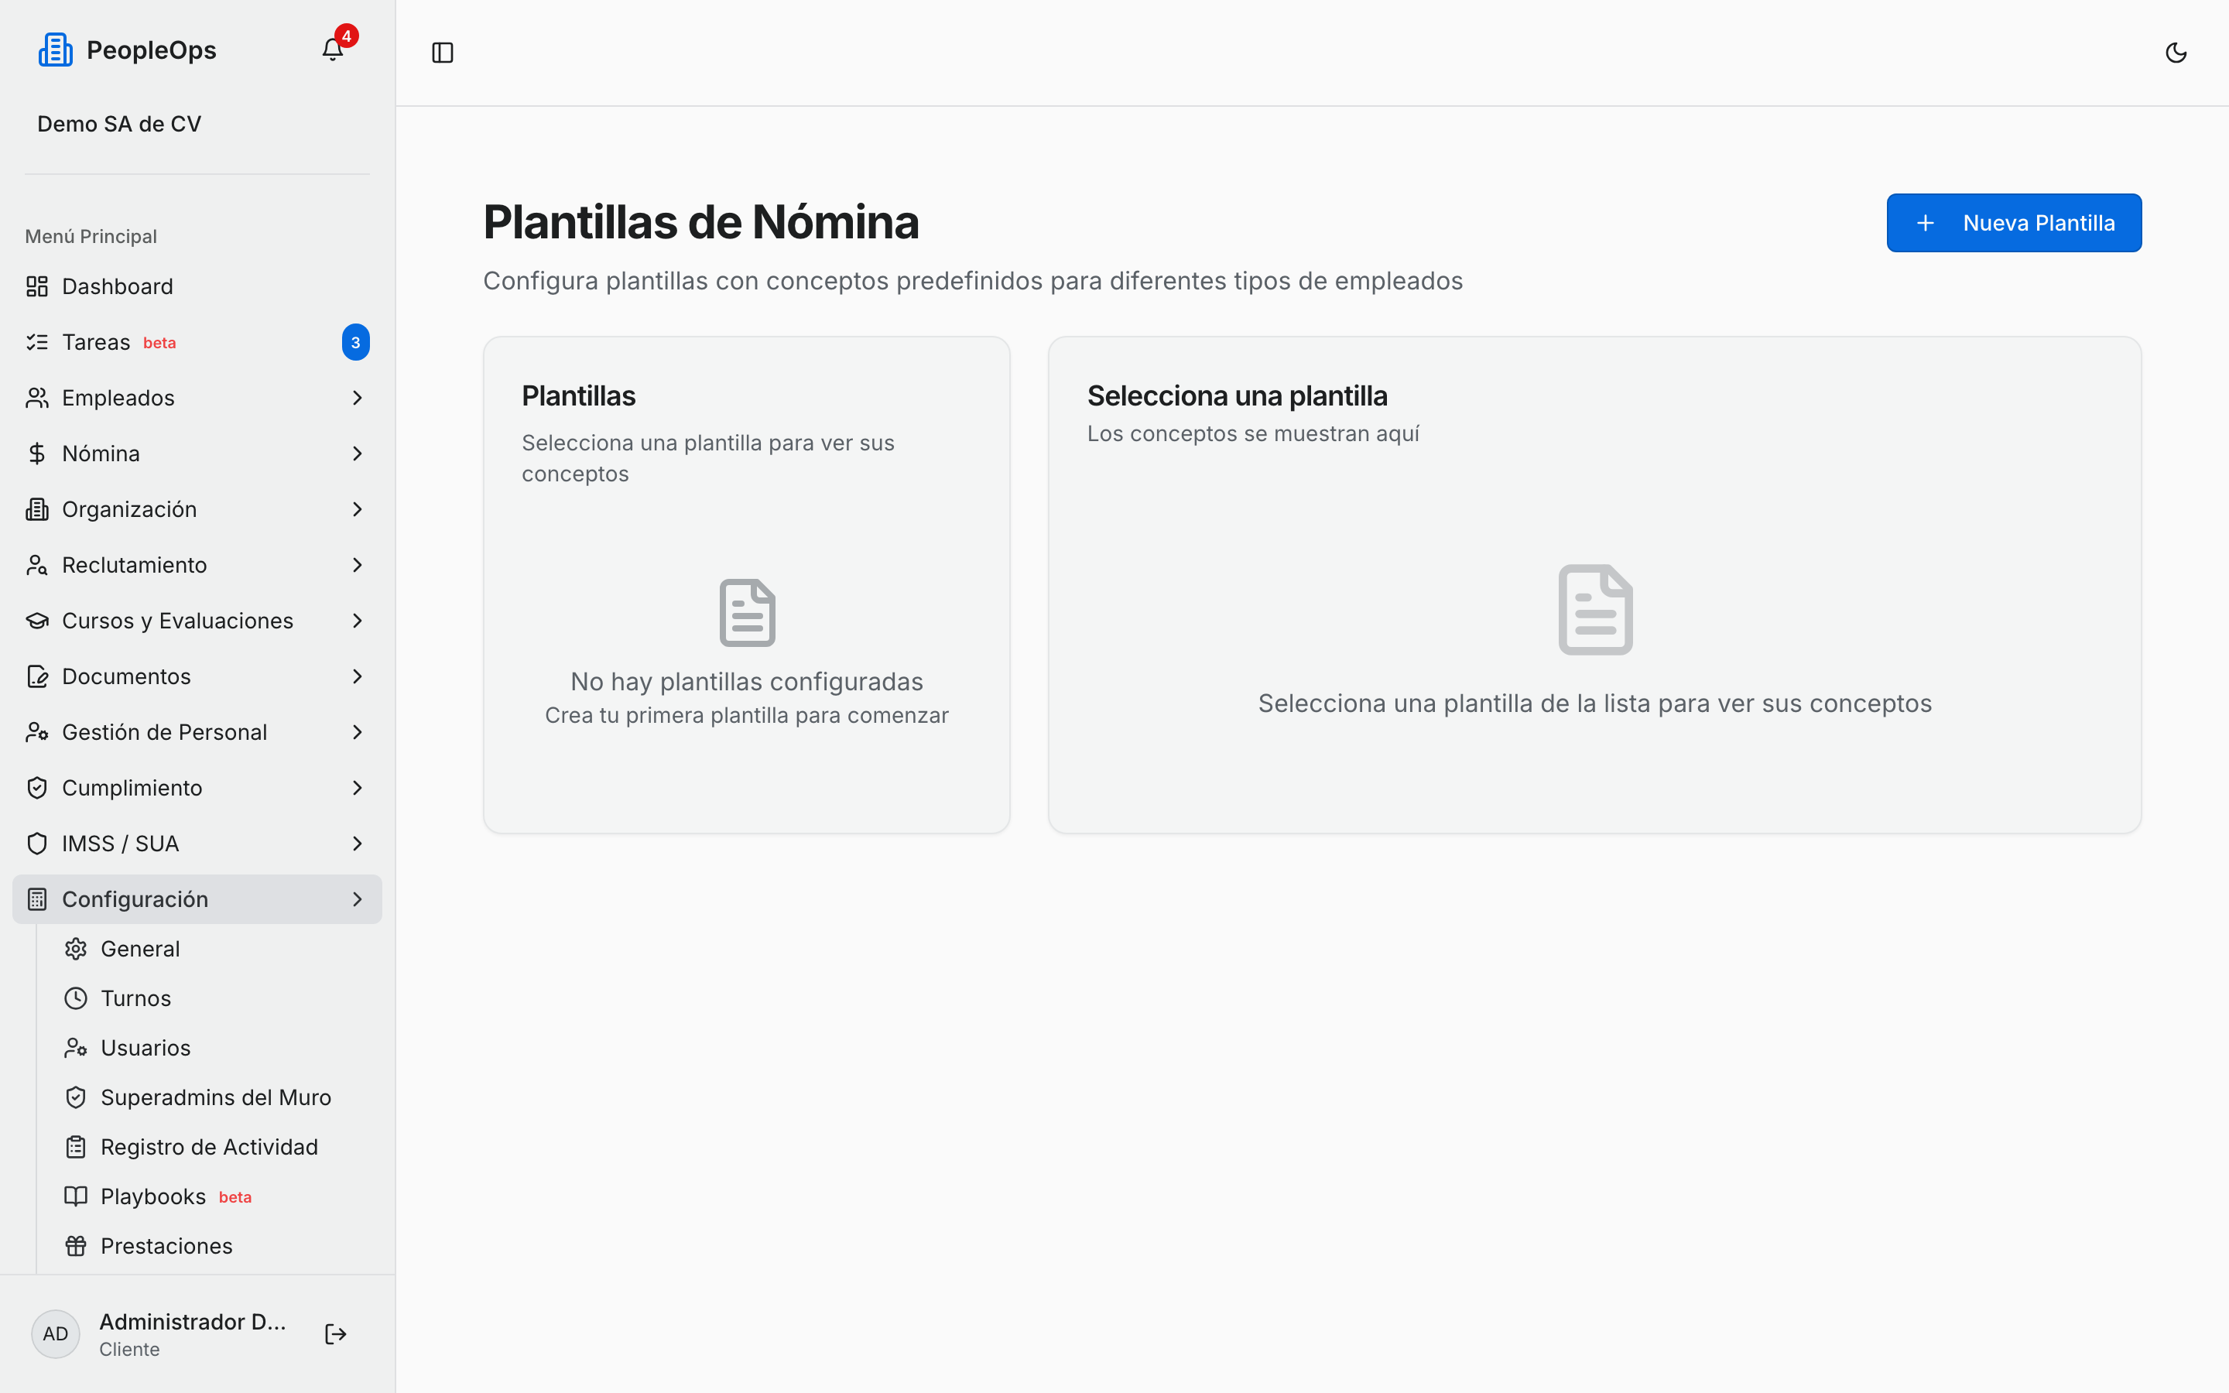Expand the Cumplimiento submenu chevron
Image resolution: width=2229 pixels, height=1393 pixels.
click(358, 788)
